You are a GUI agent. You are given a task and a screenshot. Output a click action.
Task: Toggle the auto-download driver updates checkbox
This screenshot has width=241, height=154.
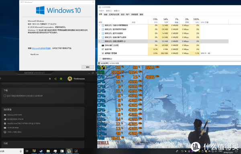(5, 96)
